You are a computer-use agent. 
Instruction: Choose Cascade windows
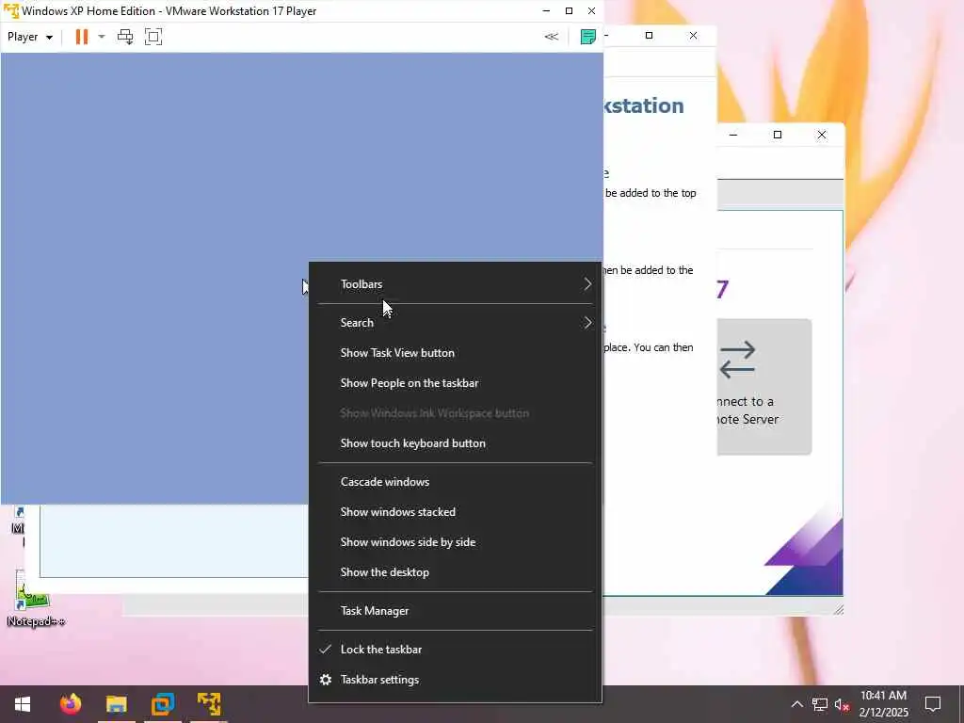tap(455, 482)
